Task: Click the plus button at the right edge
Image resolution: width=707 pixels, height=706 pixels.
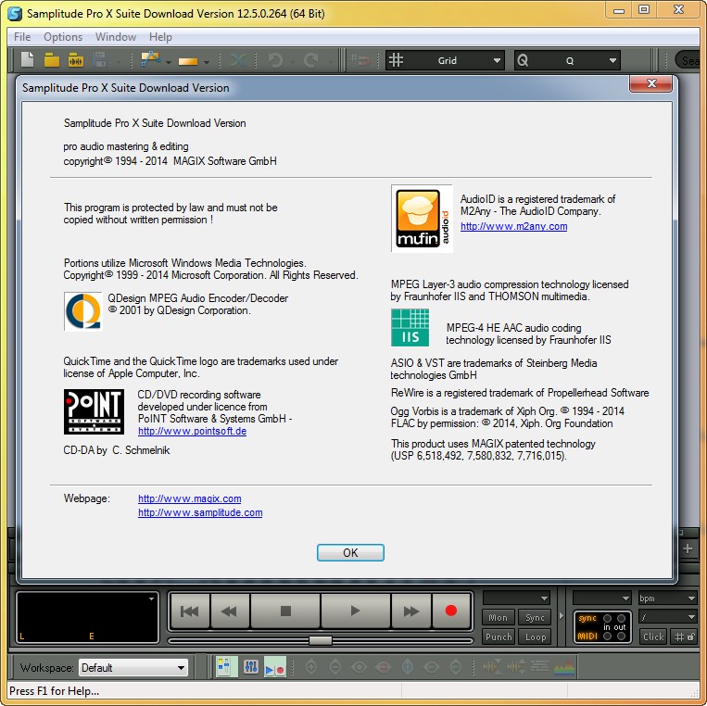Action: coord(688,548)
